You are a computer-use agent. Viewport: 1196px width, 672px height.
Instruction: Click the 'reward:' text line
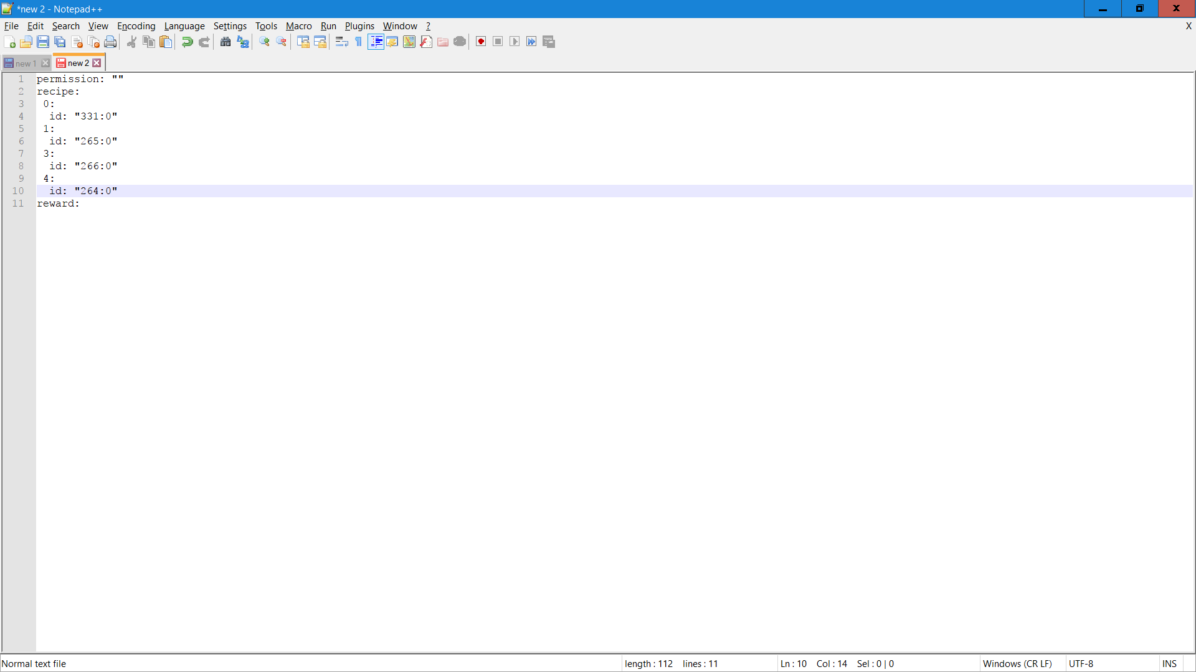point(58,203)
